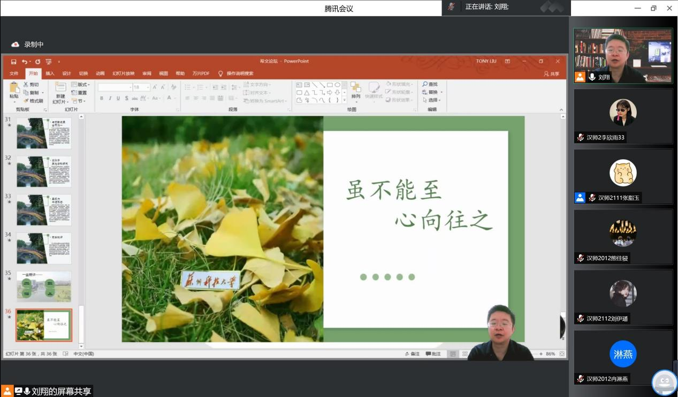Viewport: 678px width, 397px height.
Task: Click participant 汉师2012肖淋燕 tile
Action: click(x=623, y=358)
